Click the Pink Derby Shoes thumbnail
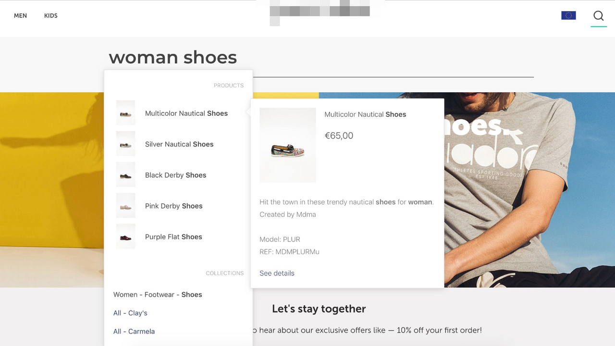 point(125,205)
